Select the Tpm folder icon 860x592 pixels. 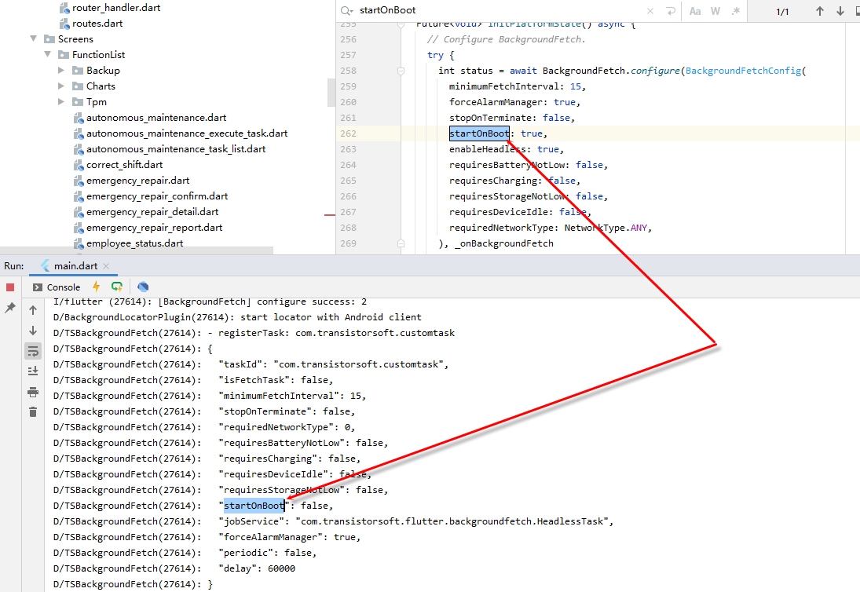(78, 101)
